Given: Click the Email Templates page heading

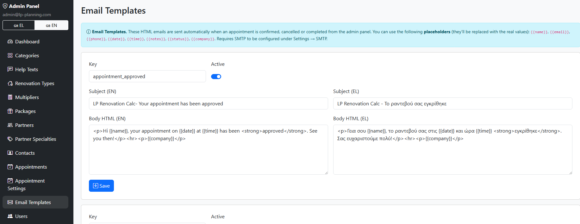Looking at the screenshot, I should (113, 11).
